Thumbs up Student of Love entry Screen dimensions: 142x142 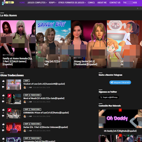click(3, 81)
